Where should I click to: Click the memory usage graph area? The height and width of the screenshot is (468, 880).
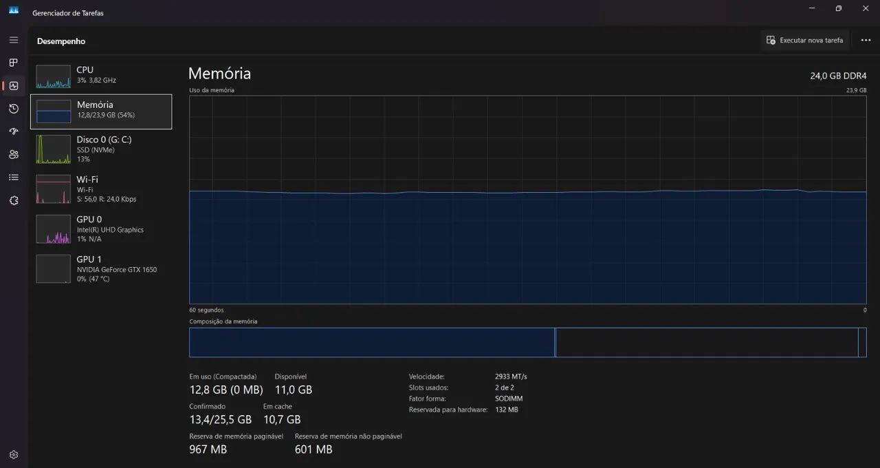point(528,200)
